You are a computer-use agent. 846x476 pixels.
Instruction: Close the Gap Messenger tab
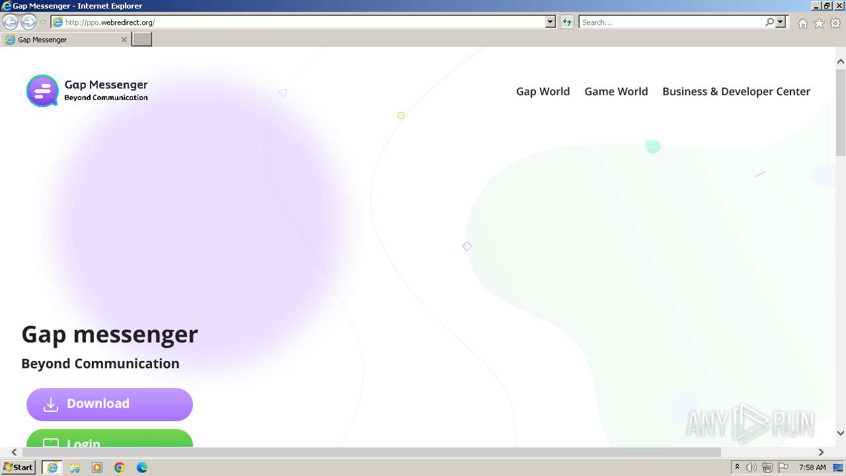tap(124, 40)
